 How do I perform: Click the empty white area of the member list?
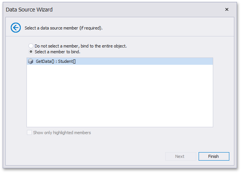tap(119, 96)
